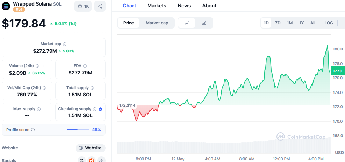Open the Website button

91,148
